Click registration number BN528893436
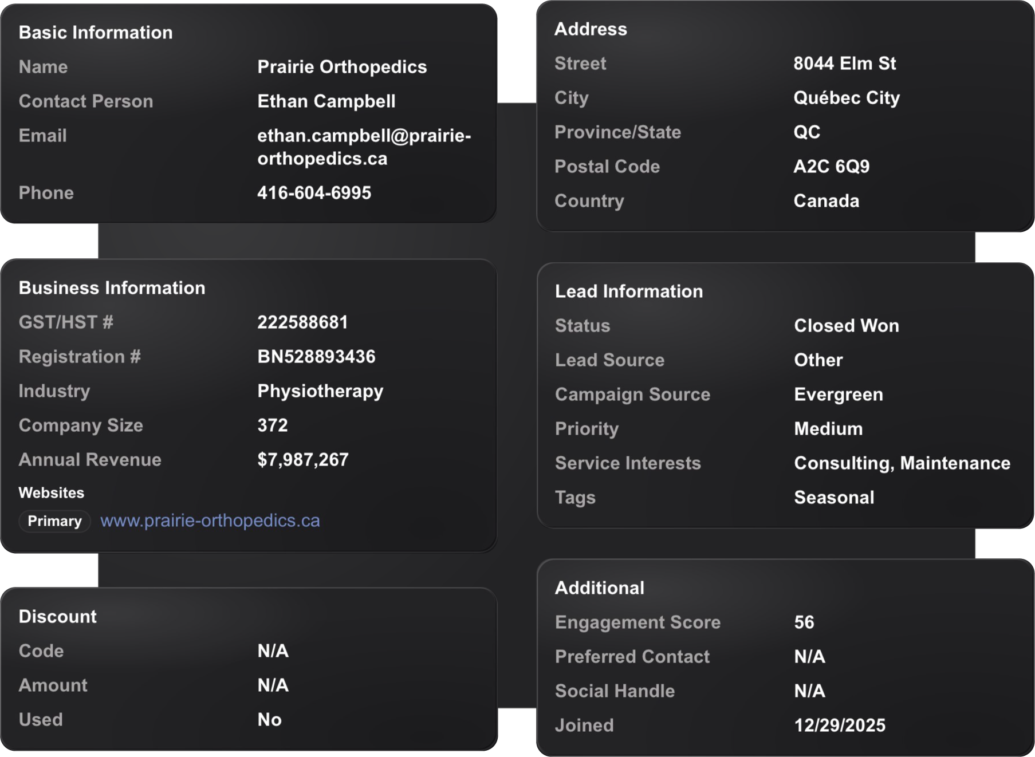 point(316,357)
